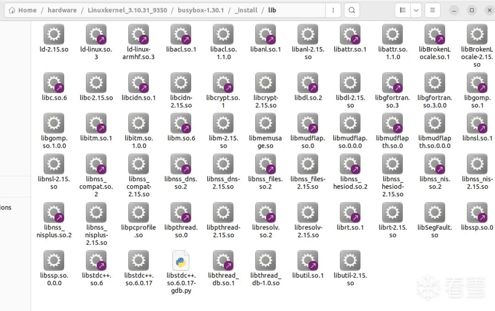The height and width of the screenshot is (311, 495).
Task: Select the libutil-2.15.so file
Action: (x=350, y=261)
